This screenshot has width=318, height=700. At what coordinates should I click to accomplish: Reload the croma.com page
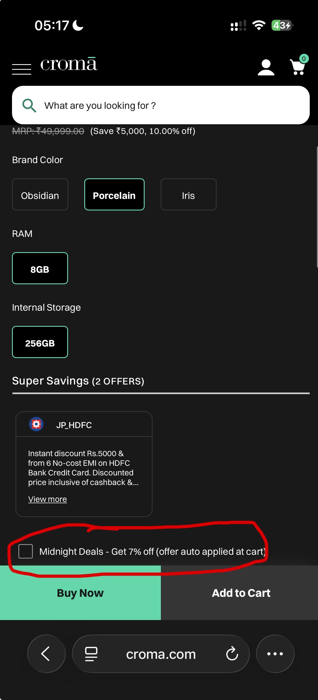click(x=232, y=653)
